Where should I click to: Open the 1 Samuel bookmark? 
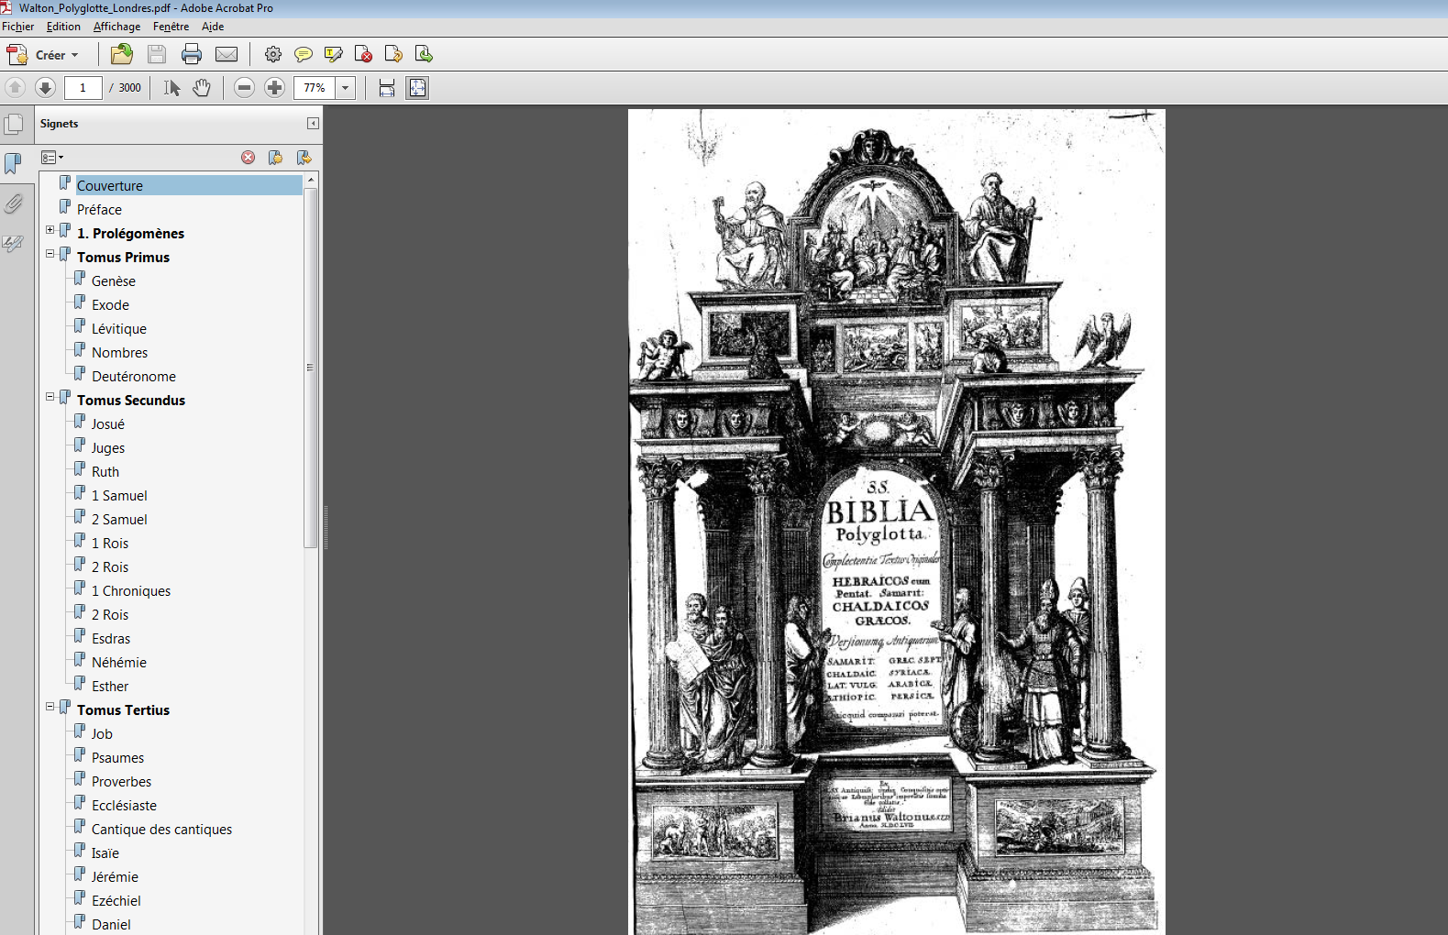[x=119, y=495]
